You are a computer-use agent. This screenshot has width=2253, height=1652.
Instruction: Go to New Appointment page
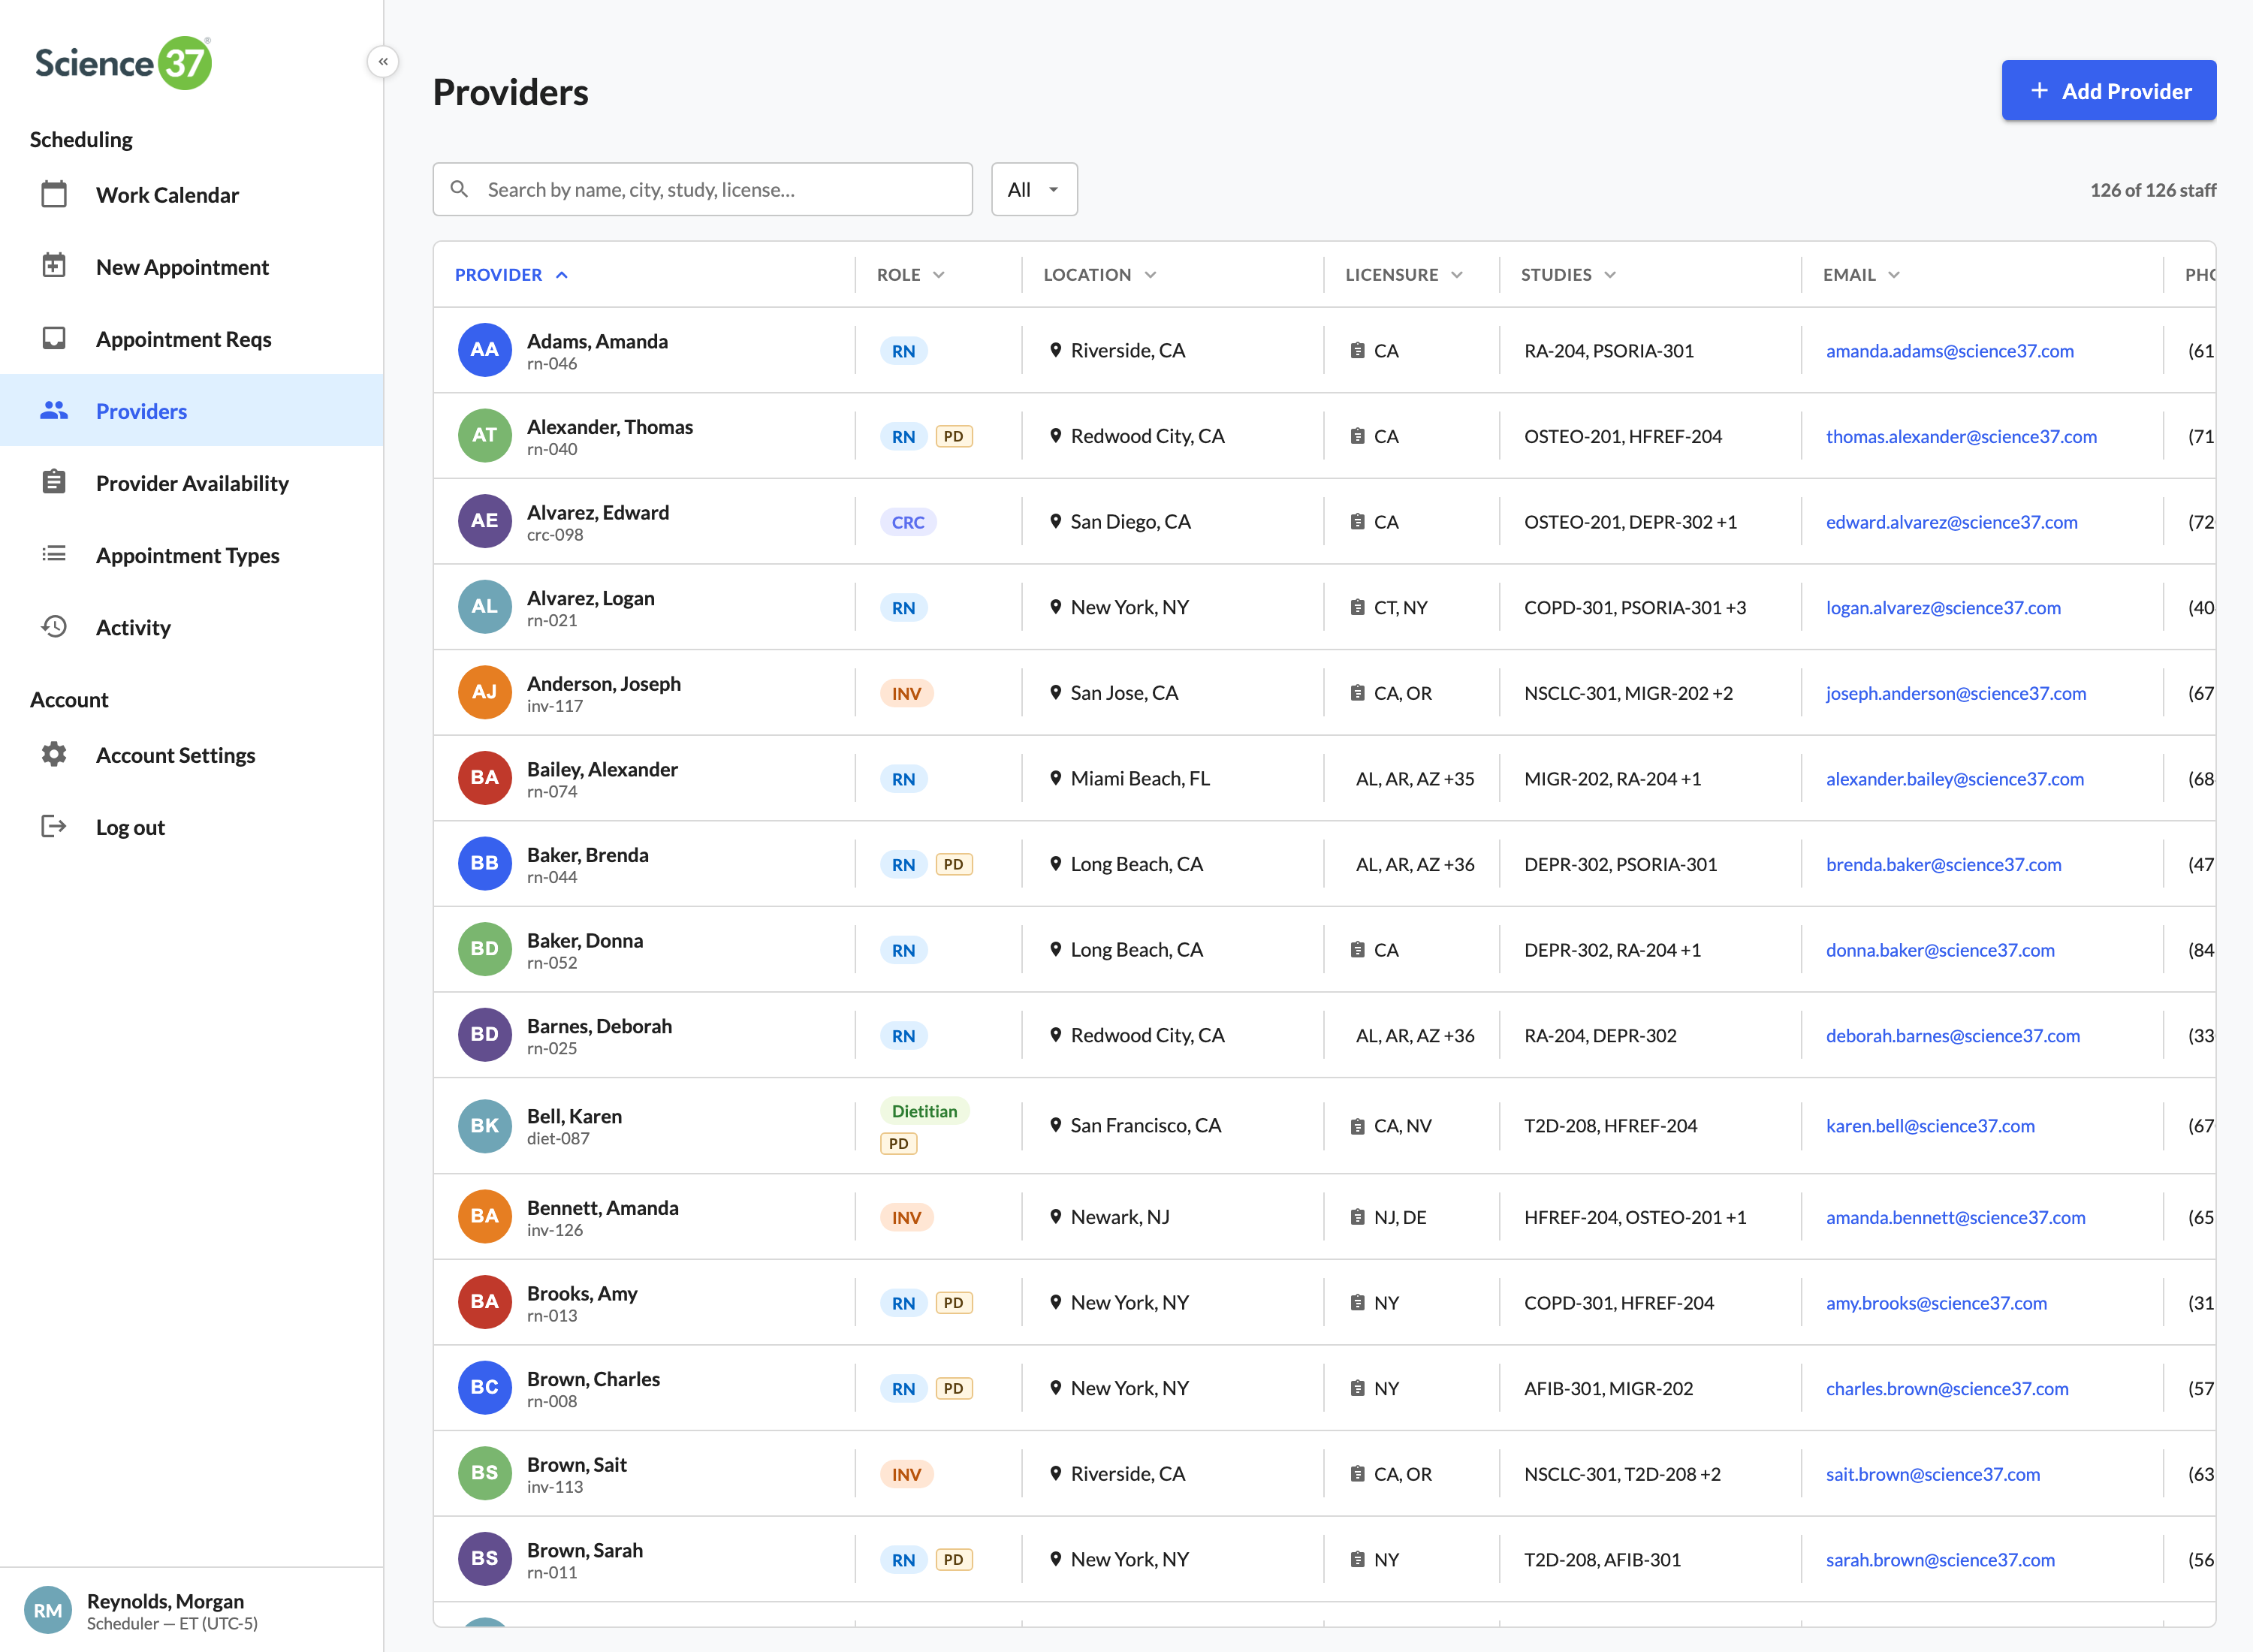pos(192,266)
